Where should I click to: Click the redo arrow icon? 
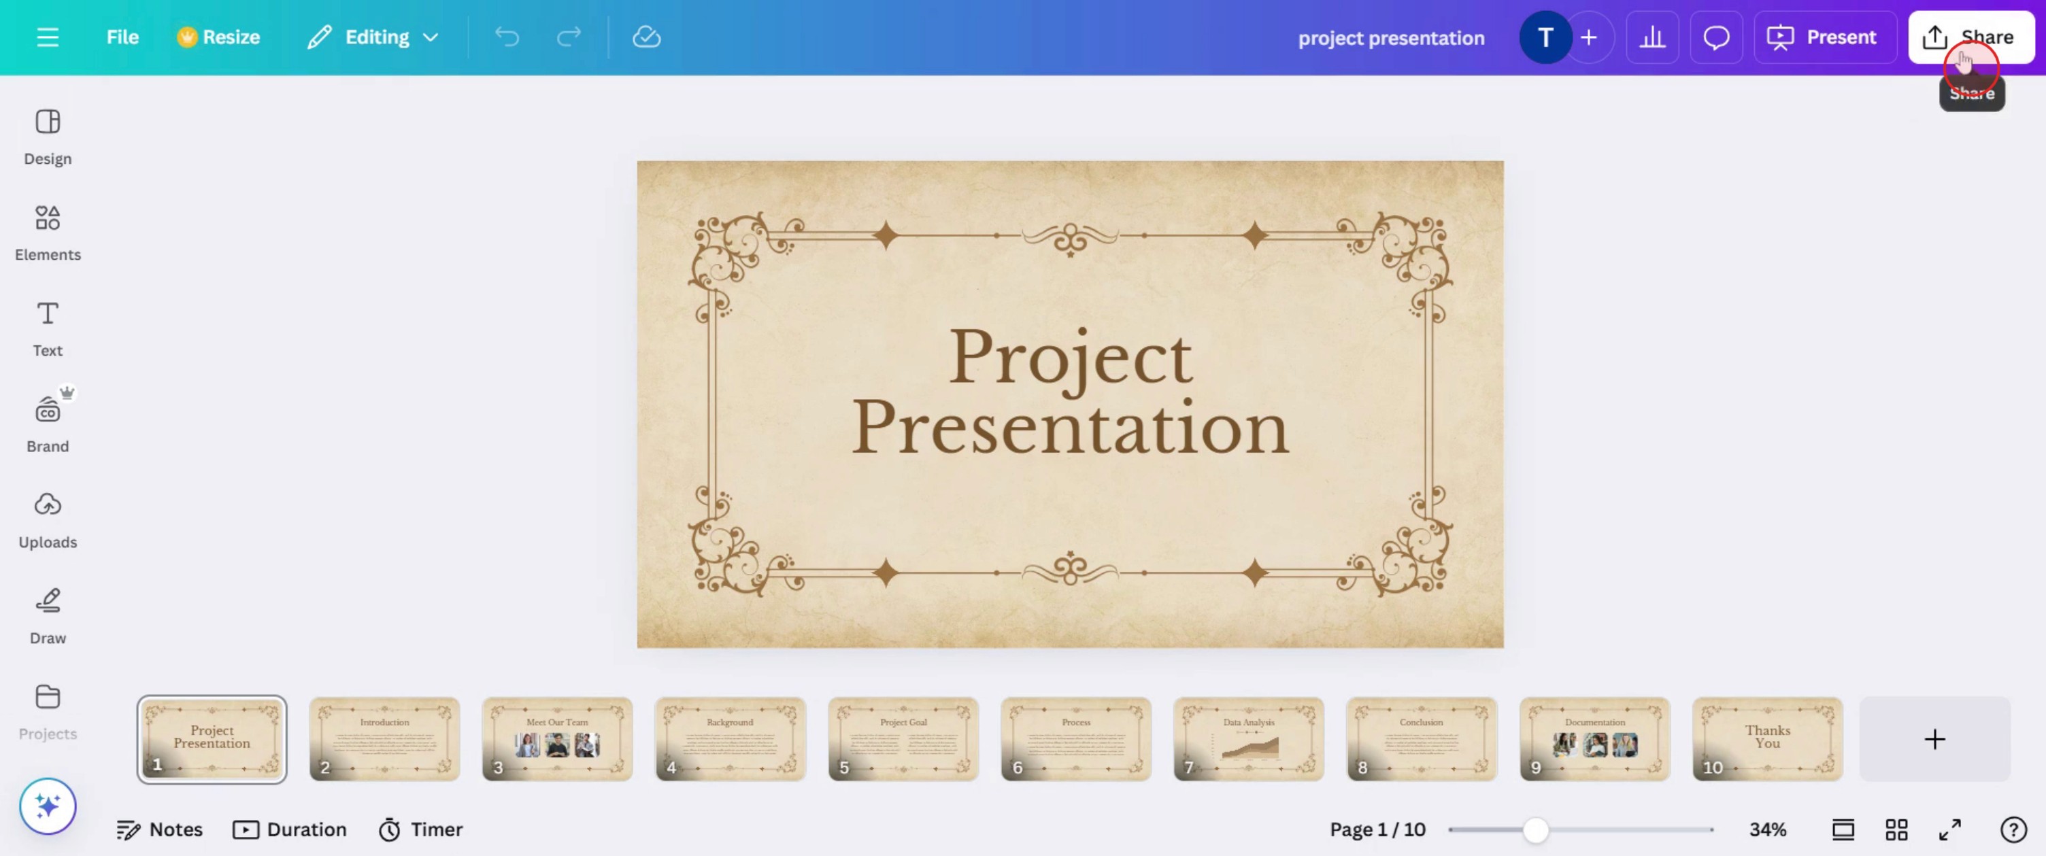tap(569, 37)
